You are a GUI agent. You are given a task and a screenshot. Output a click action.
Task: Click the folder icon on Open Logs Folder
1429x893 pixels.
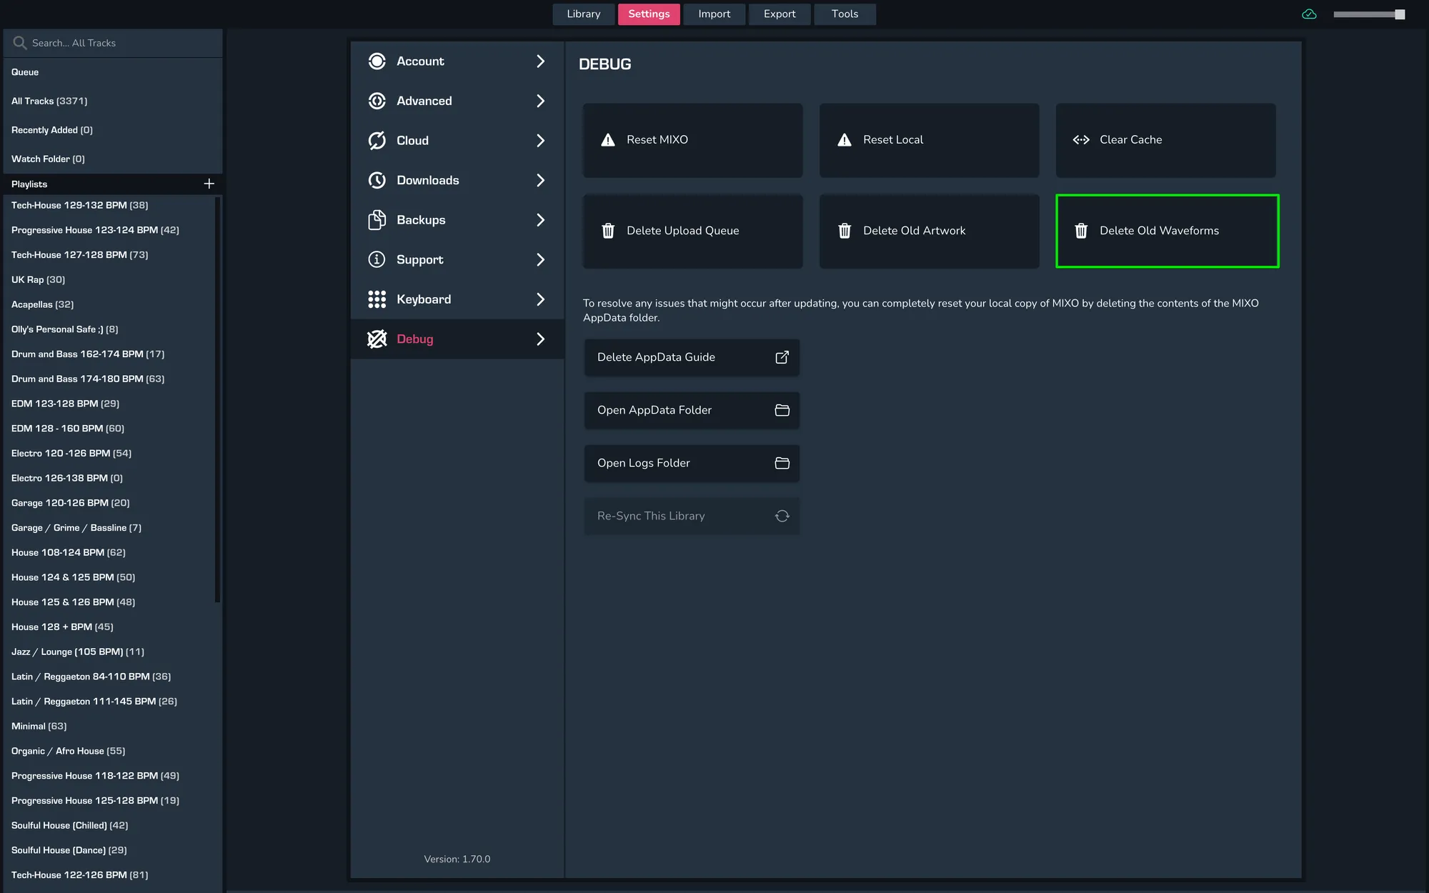coord(782,463)
